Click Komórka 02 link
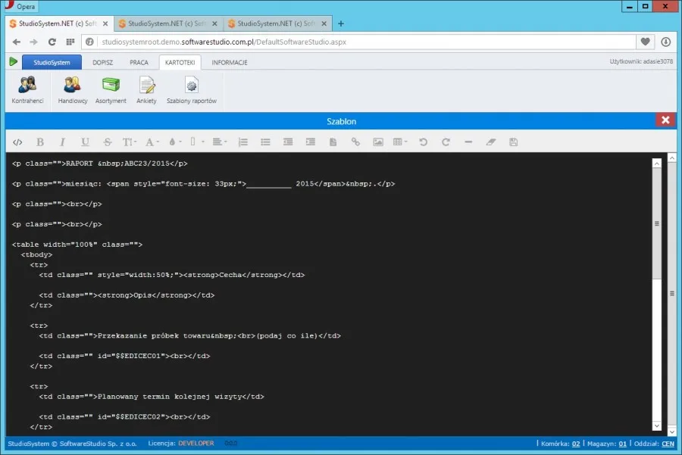Image resolution: width=682 pixels, height=455 pixels. click(x=576, y=444)
